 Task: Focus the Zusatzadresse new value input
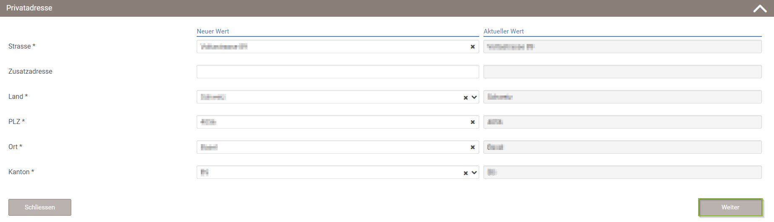(338, 72)
